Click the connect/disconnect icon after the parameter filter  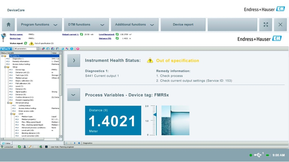[x=43, y=49]
